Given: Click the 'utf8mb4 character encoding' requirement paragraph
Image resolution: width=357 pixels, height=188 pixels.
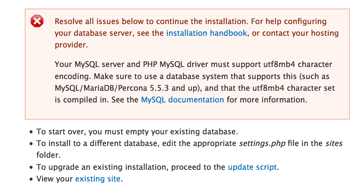Looking at the screenshot, I should (195, 82).
